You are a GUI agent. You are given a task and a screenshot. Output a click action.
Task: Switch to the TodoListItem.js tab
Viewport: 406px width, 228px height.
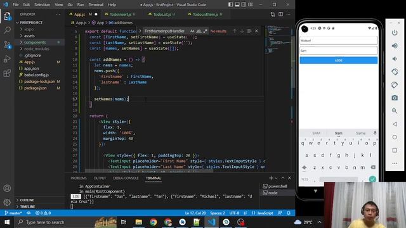pos(205,14)
